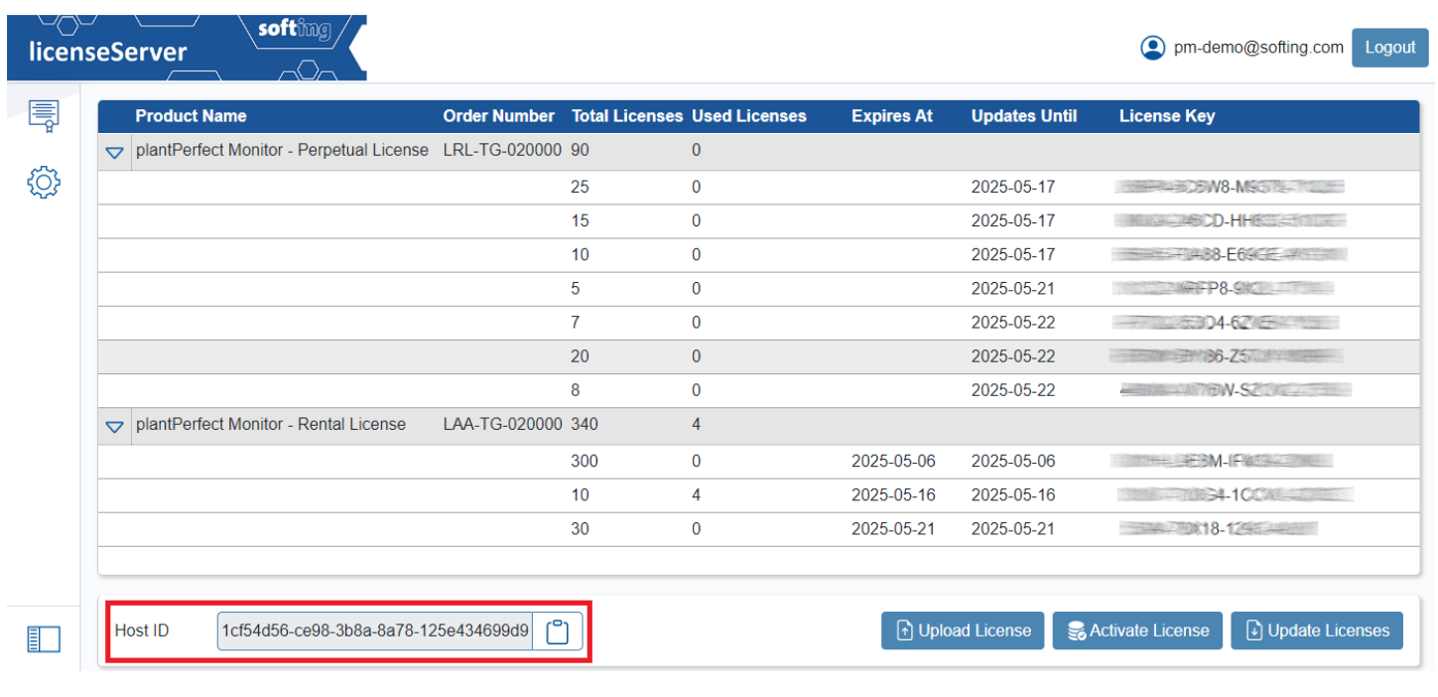Click license key of the 300-license row
Screen dimensions: 1438x697
(x=1222, y=461)
